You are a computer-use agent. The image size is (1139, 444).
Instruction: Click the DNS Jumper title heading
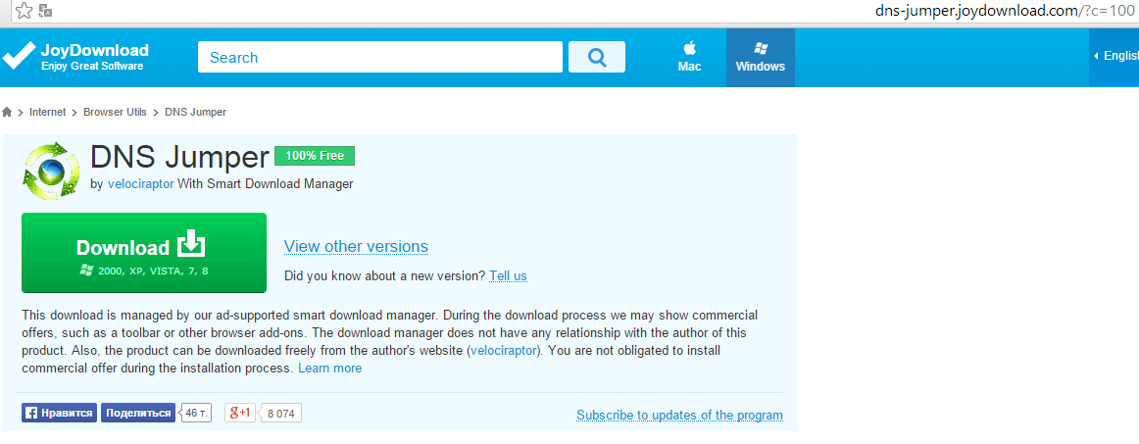(179, 157)
